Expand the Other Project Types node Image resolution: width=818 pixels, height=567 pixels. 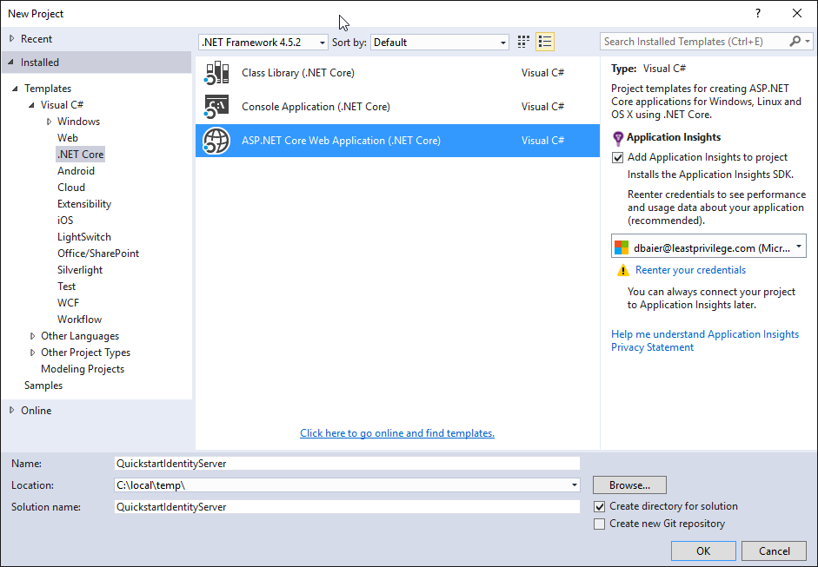(32, 353)
